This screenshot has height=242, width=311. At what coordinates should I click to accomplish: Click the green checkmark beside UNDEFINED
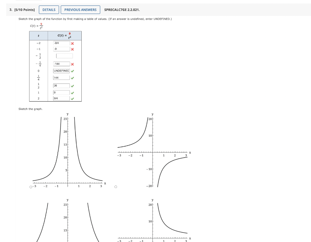point(72,70)
